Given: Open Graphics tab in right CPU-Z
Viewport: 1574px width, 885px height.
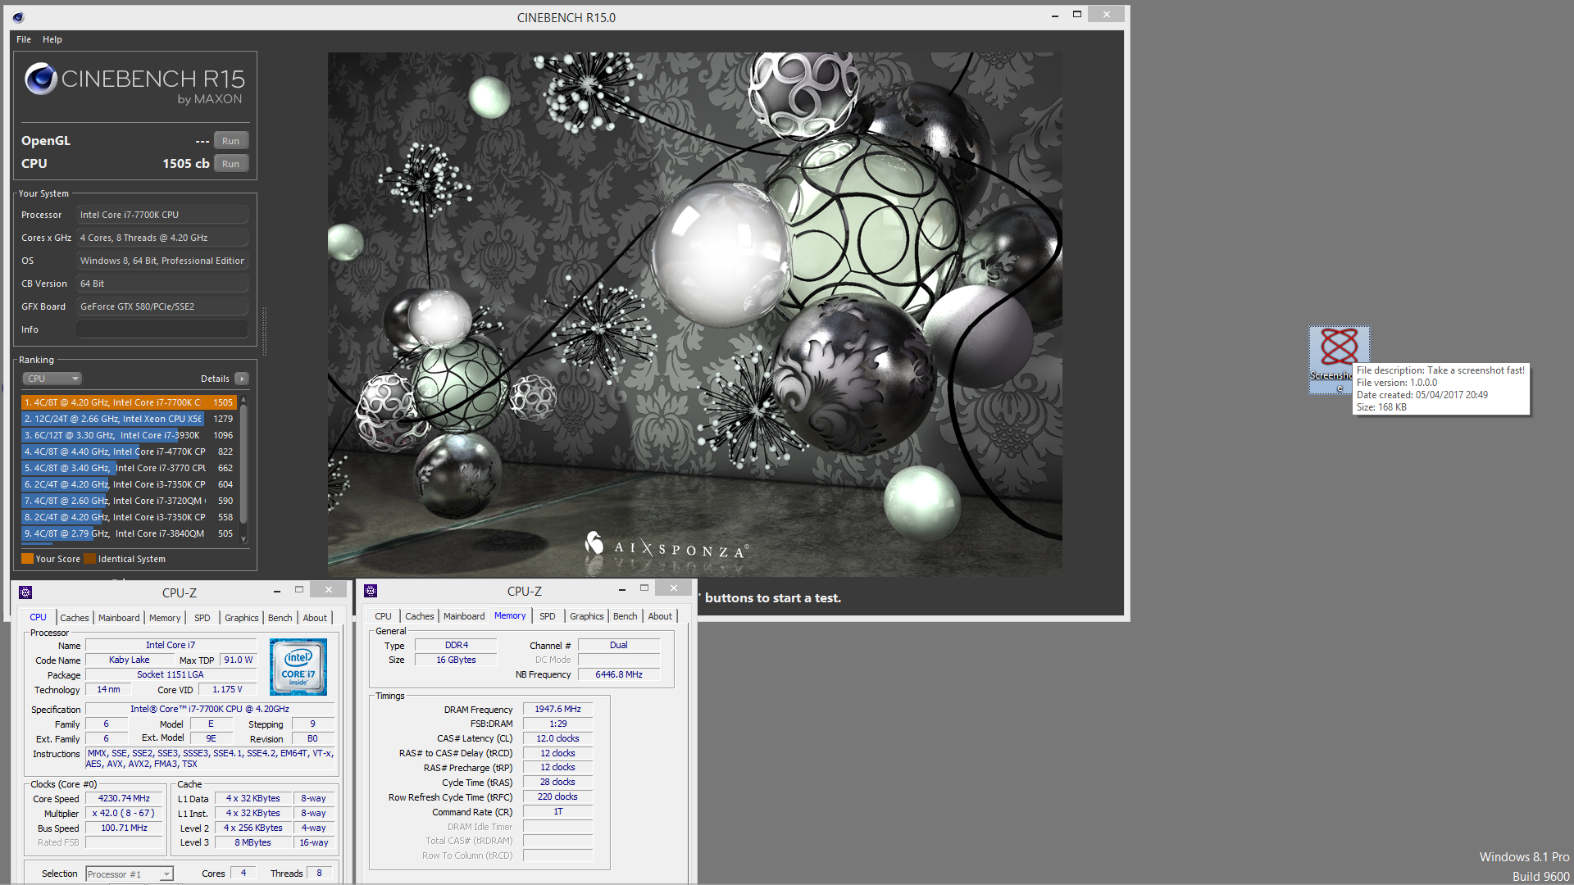Looking at the screenshot, I should (x=587, y=616).
